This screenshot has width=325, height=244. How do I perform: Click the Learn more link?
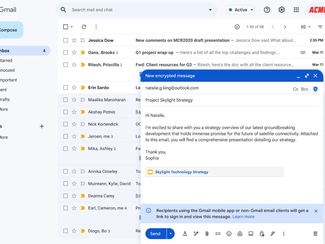pos(243,217)
